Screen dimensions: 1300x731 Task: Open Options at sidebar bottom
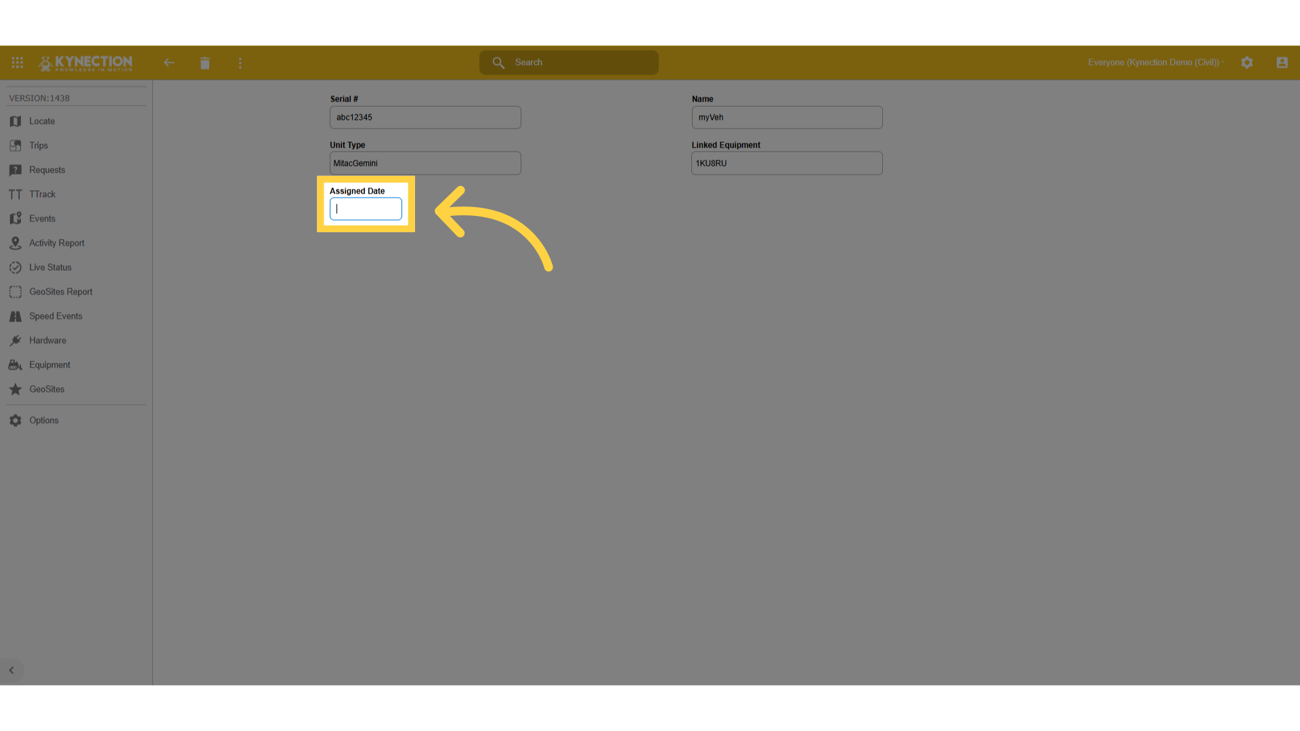pos(44,420)
